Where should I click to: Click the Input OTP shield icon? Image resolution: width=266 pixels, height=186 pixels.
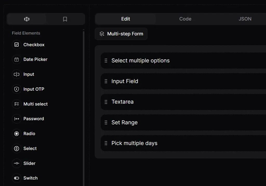pyautogui.click(x=16, y=89)
